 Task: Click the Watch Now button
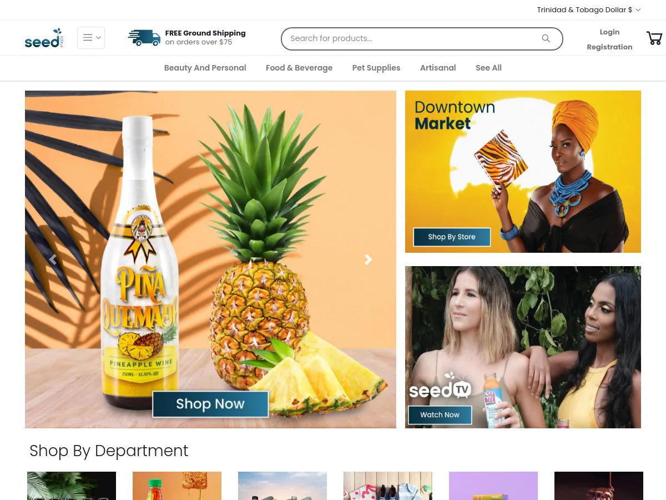(440, 415)
